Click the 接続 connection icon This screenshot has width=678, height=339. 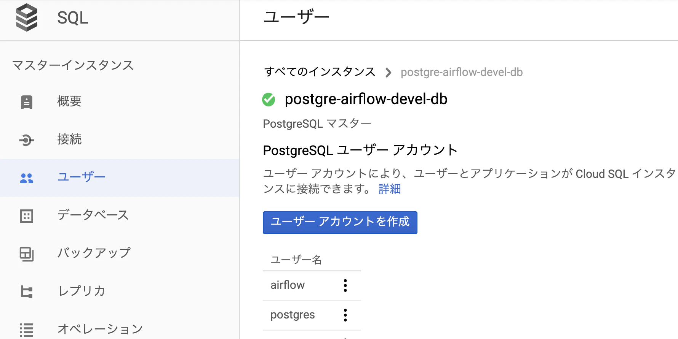27,140
